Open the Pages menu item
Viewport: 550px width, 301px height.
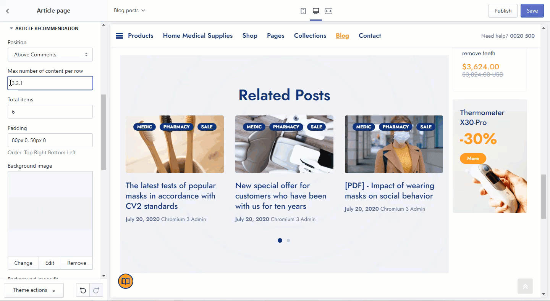(x=276, y=36)
